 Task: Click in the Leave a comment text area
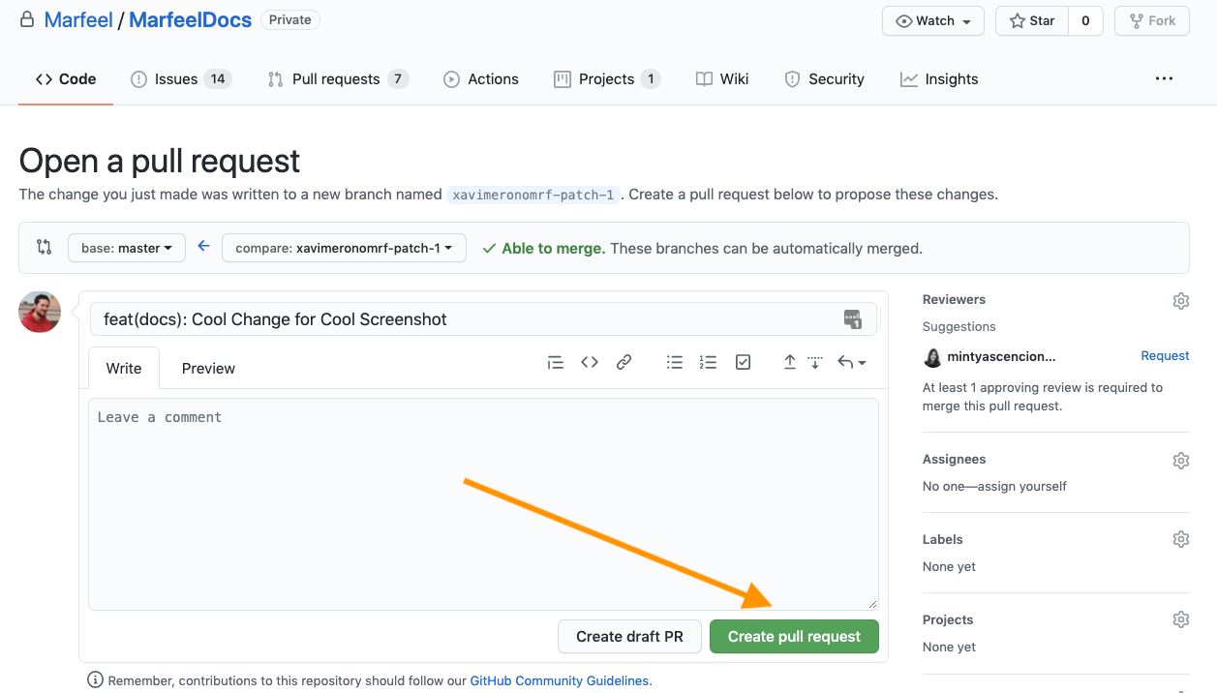point(483,504)
